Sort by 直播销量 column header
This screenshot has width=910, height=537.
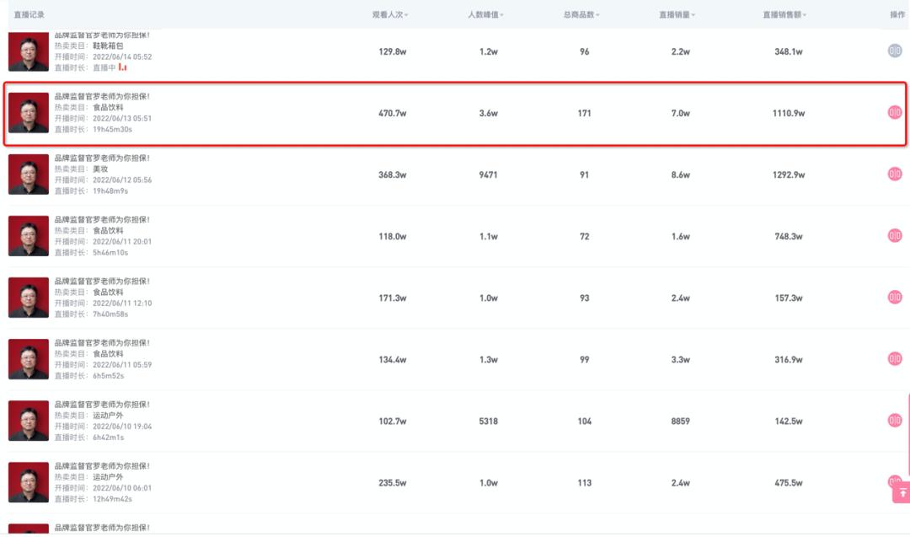point(677,15)
